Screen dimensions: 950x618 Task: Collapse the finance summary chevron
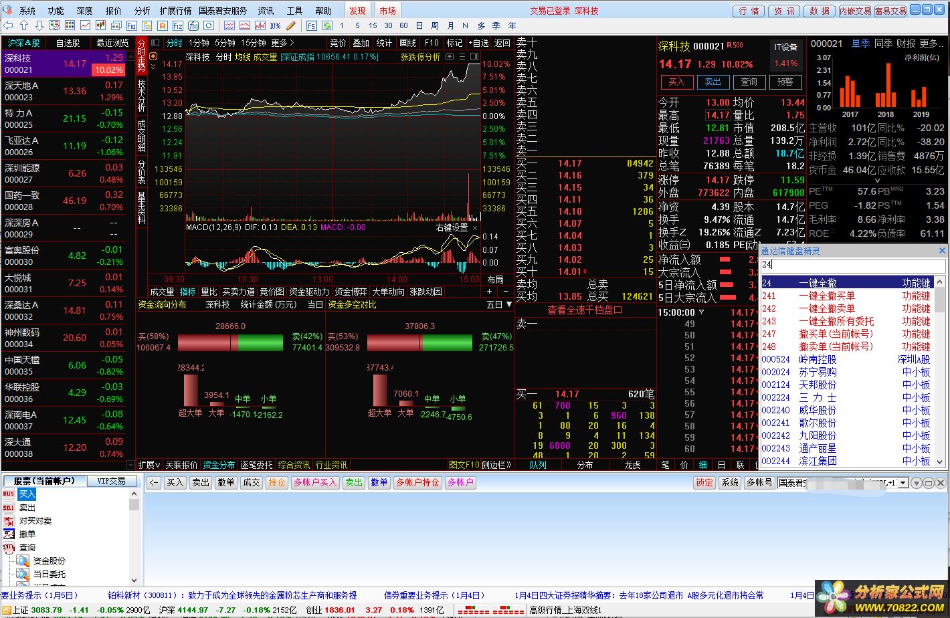point(877,181)
